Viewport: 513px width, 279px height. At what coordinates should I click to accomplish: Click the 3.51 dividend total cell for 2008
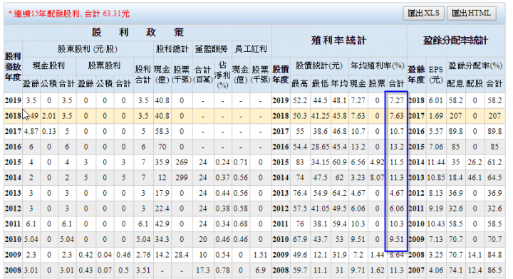click(x=143, y=270)
